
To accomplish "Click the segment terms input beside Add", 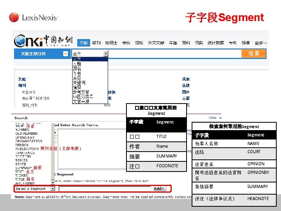I will click(x=106, y=189).
